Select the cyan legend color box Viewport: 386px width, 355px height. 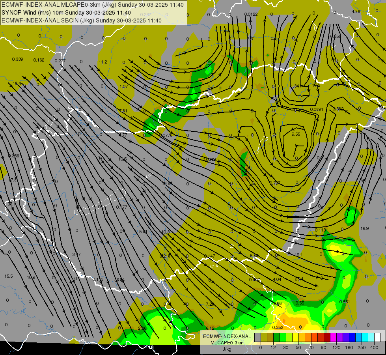click(365, 337)
